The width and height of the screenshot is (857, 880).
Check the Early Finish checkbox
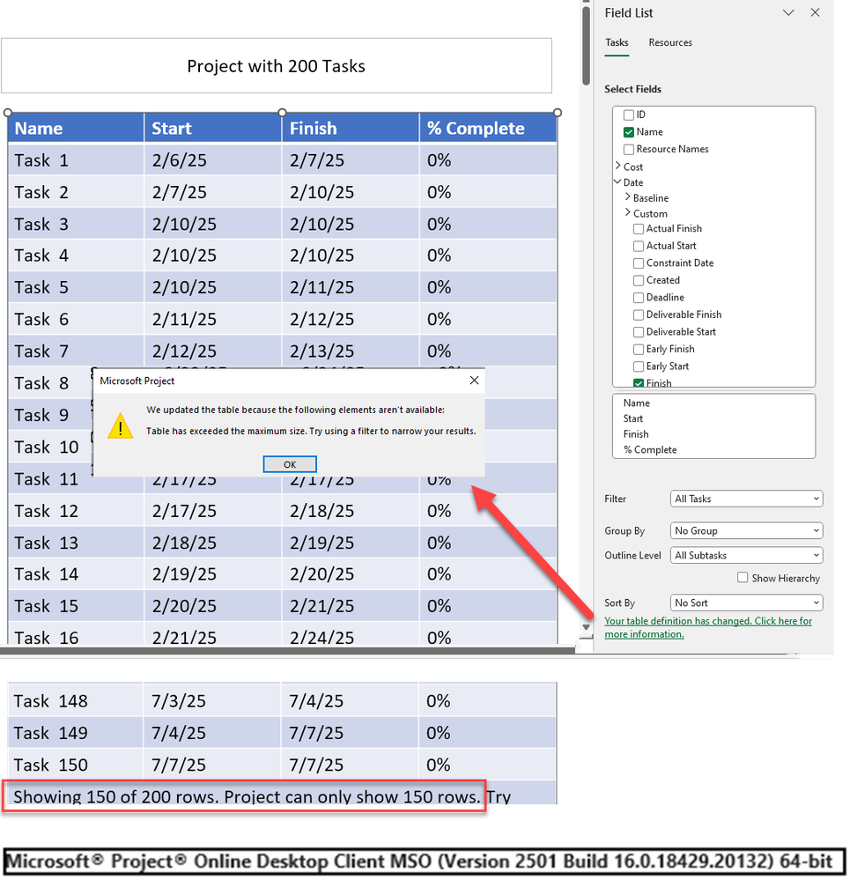point(638,350)
